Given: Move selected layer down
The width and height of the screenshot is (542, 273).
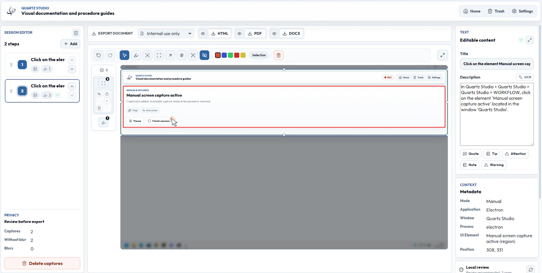Looking at the screenshot, I should pyautogui.click(x=107, y=101).
